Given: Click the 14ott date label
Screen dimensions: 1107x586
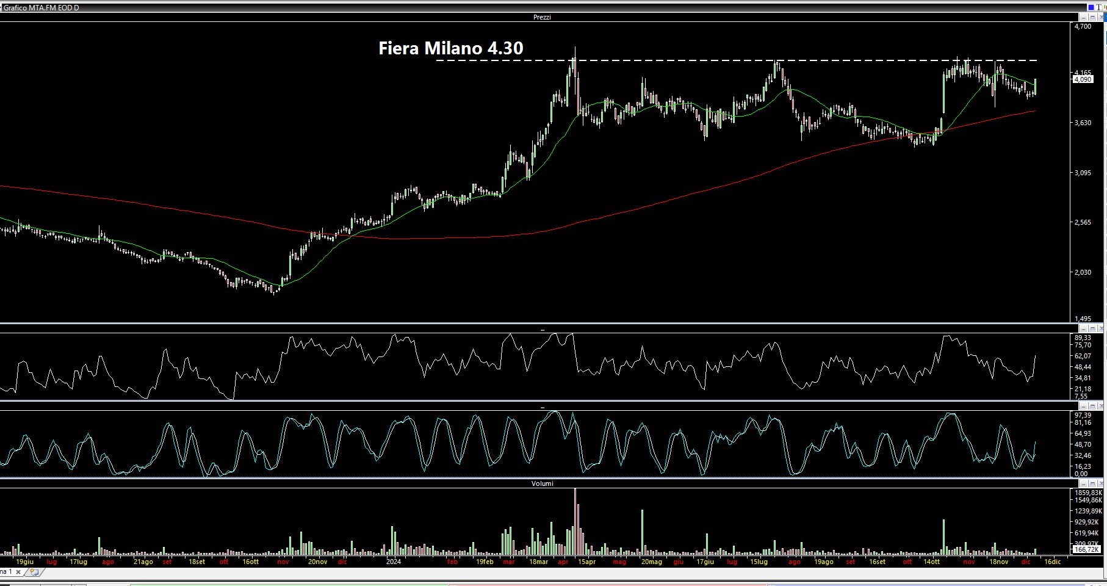Looking at the screenshot, I should [x=931, y=562].
